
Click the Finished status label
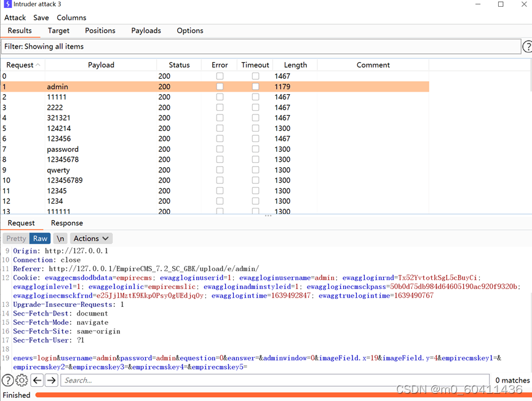pyautogui.click(x=16, y=395)
